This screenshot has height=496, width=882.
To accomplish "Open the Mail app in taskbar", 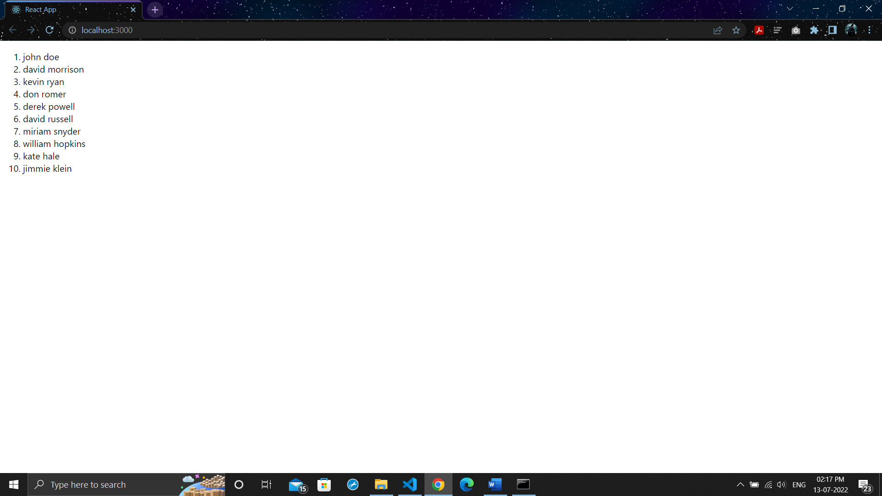I will [x=297, y=485].
